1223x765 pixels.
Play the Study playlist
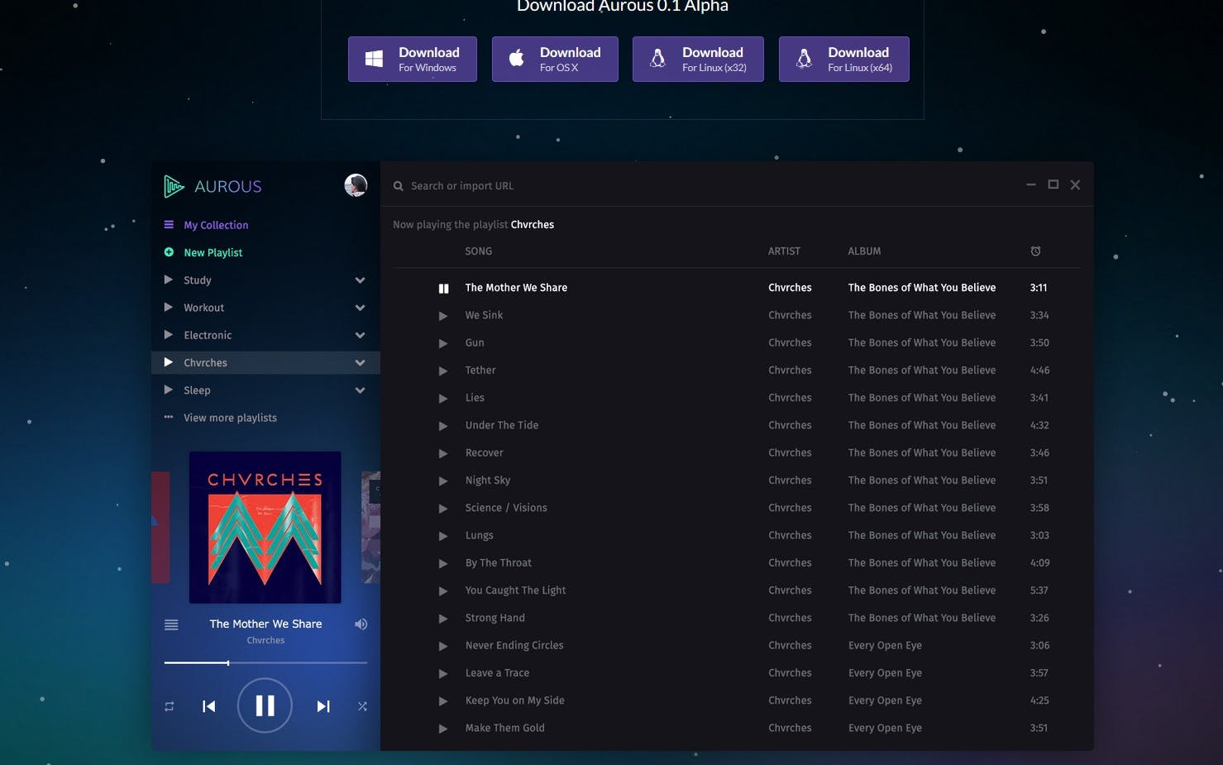pyautogui.click(x=169, y=280)
